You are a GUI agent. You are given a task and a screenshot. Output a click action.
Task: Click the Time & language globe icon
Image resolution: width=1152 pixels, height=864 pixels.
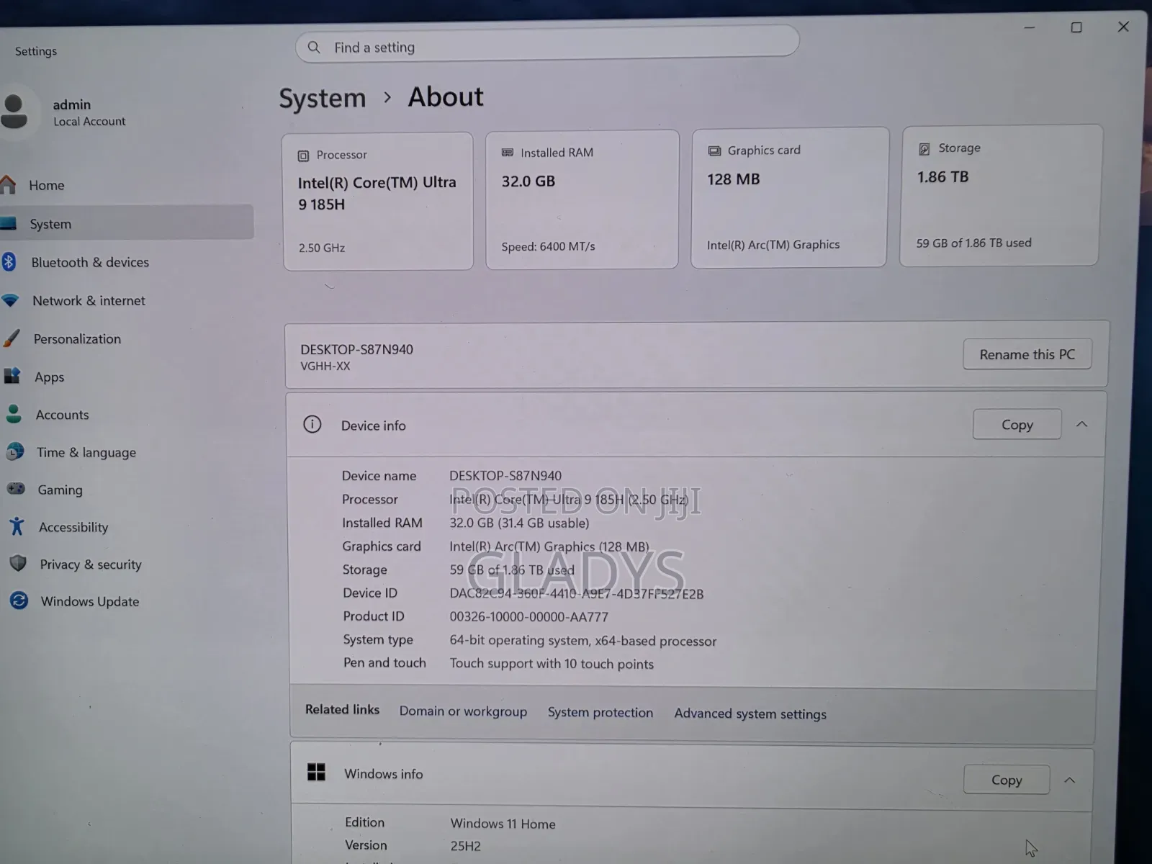click(x=14, y=451)
